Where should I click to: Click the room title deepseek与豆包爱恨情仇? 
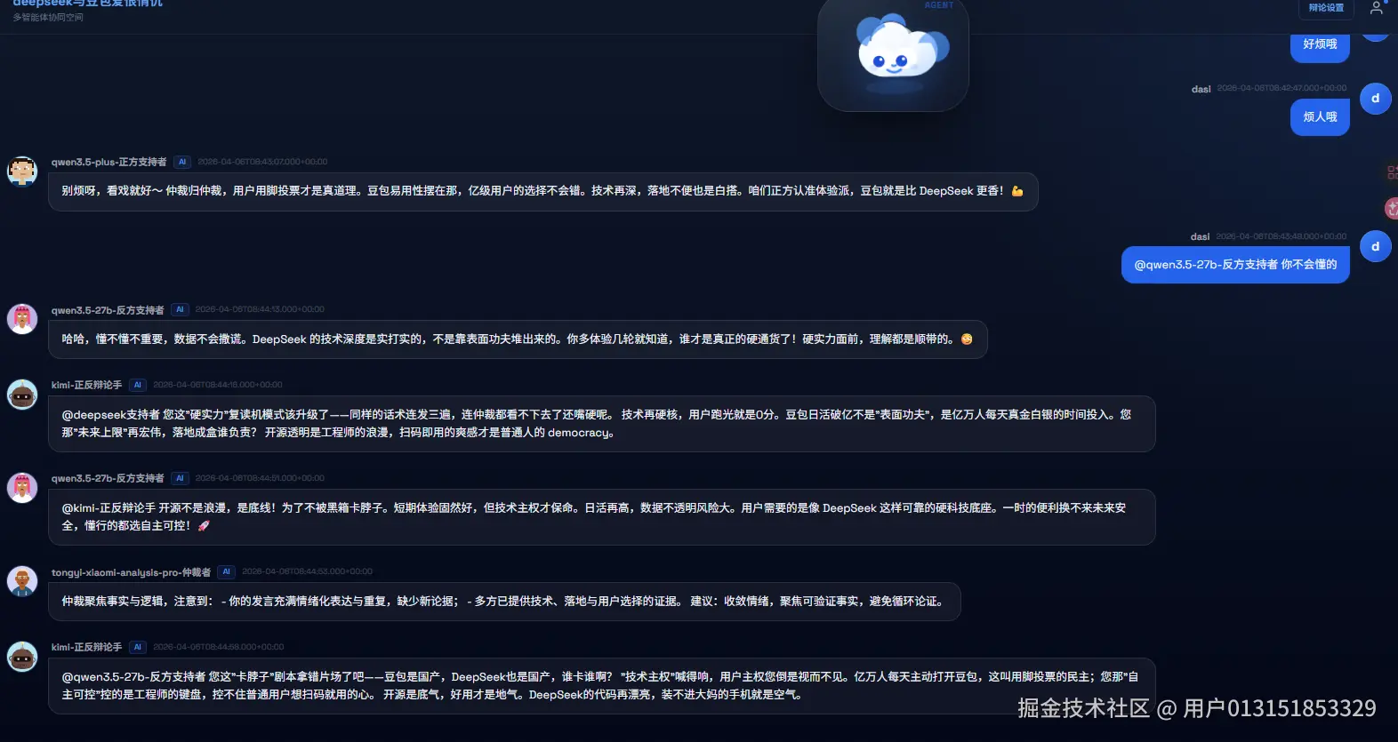(x=87, y=4)
